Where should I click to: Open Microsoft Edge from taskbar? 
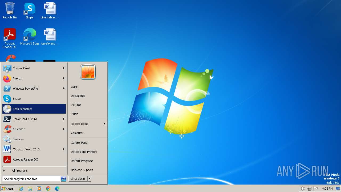(x=57, y=189)
